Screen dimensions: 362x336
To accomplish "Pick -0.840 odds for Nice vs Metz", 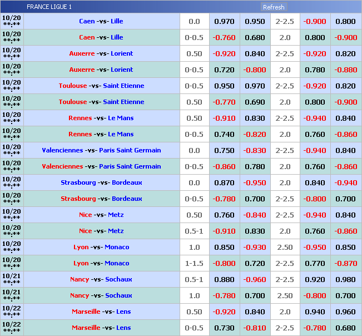I will tap(255, 215).
